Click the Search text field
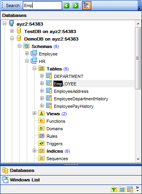142x194 pixels. 42,6
